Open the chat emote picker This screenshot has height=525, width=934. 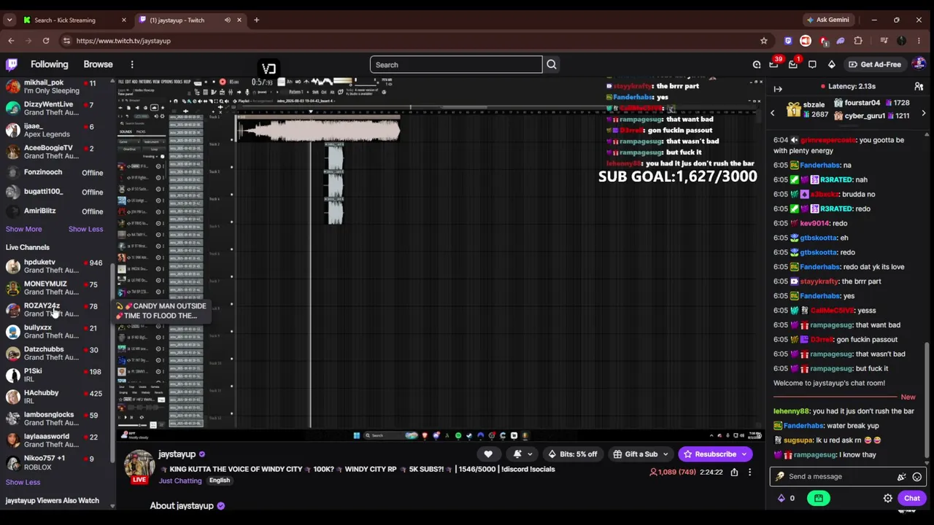coord(916,477)
